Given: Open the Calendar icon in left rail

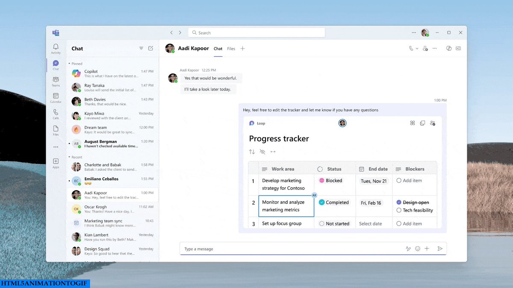Looking at the screenshot, I should (x=56, y=98).
